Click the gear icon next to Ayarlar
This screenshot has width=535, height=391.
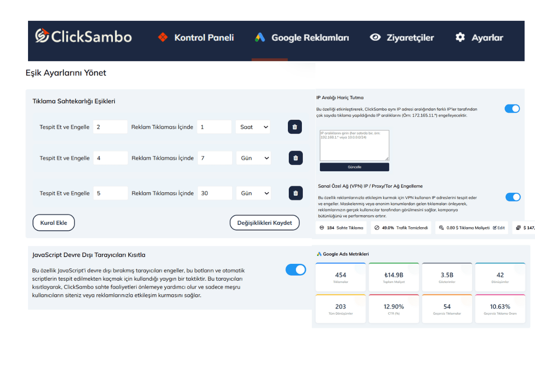[x=460, y=37]
